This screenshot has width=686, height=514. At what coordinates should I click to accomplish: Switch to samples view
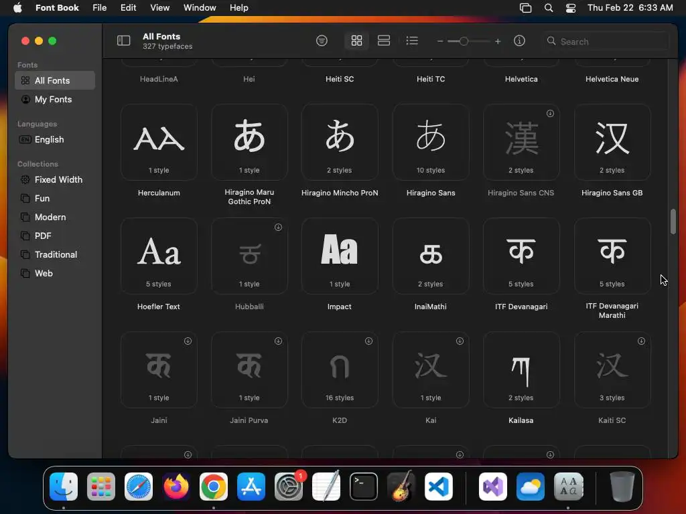[x=384, y=41]
